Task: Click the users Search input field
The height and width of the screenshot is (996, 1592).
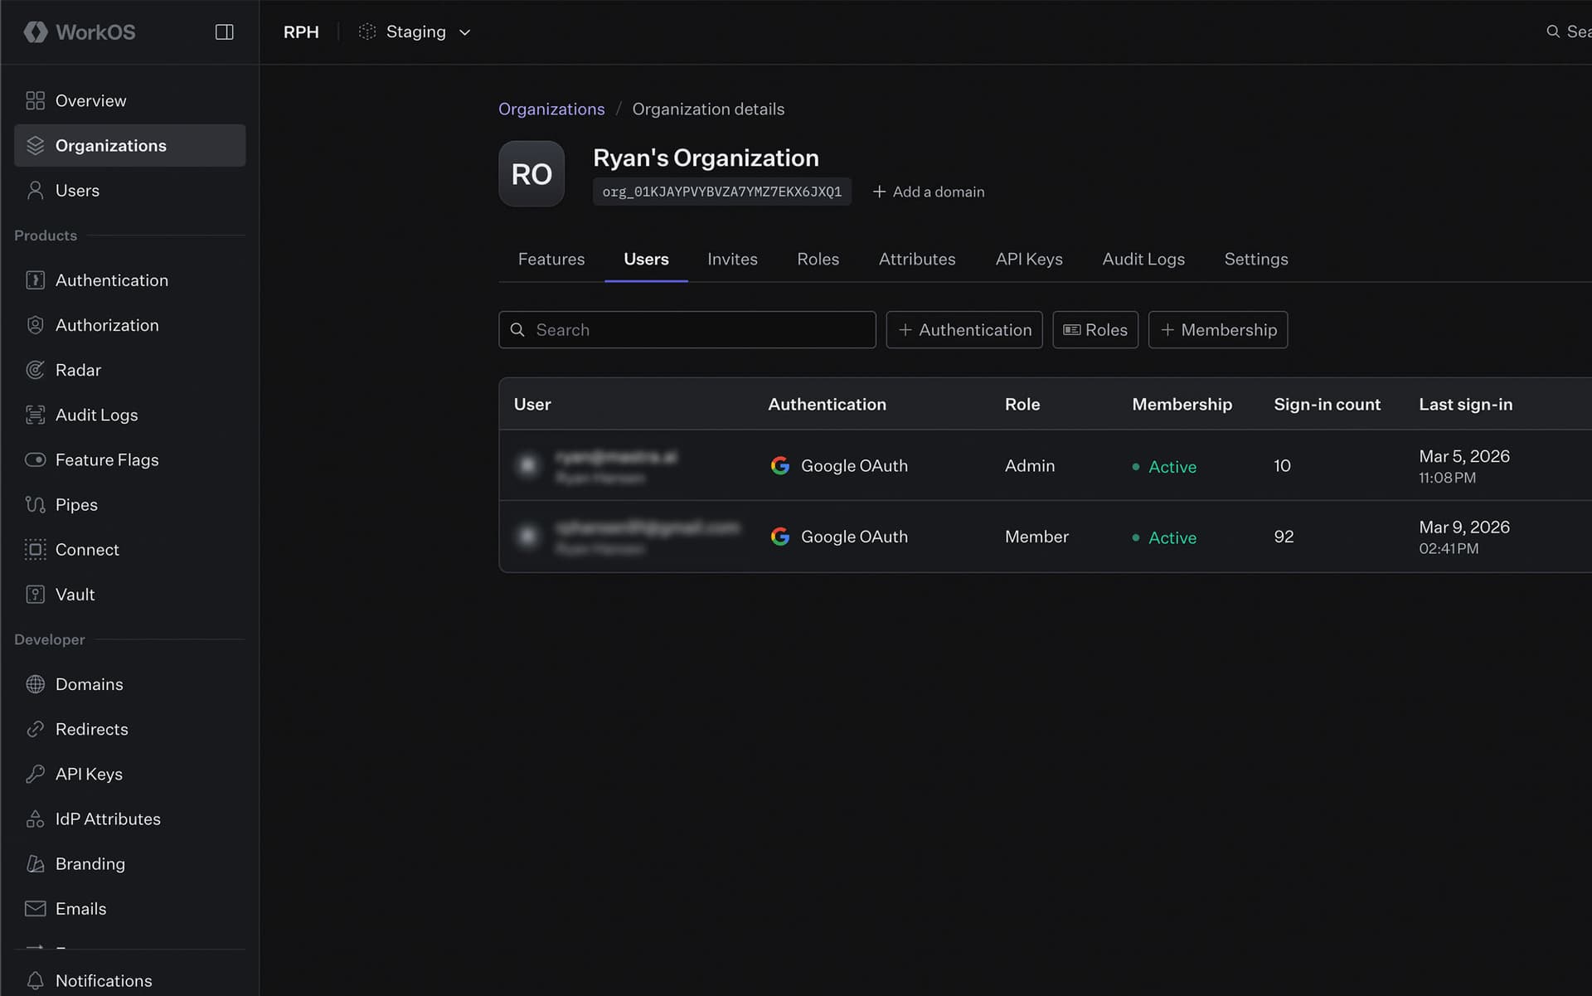Action: [x=687, y=329]
